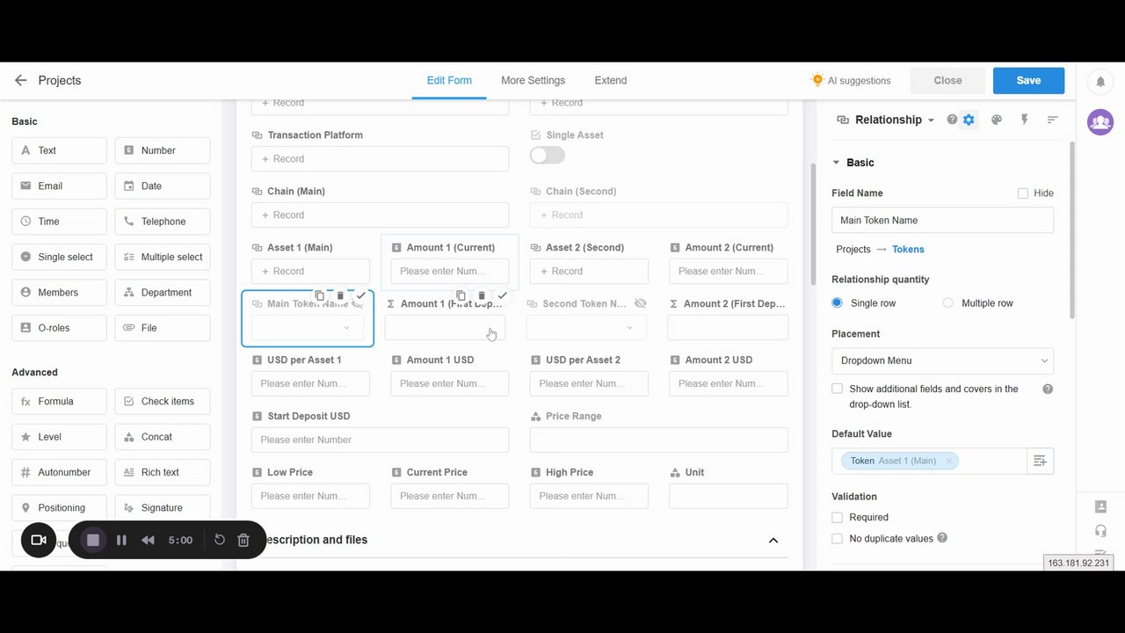This screenshot has height=633, width=1125.
Task: Click the Close button
Action: coord(947,80)
